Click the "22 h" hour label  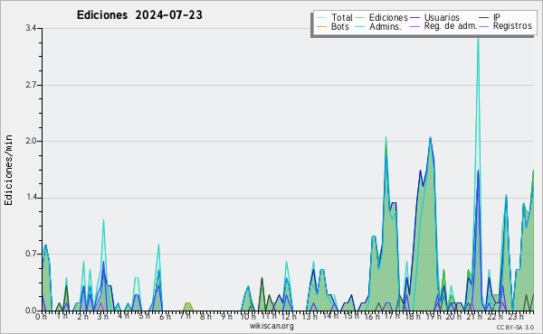click(x=494, y=316)
